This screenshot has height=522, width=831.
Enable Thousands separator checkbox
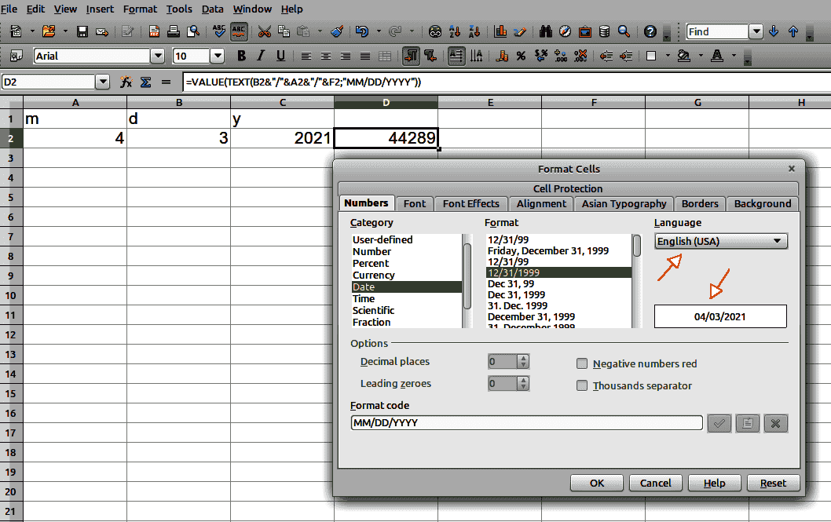[582, 385]
